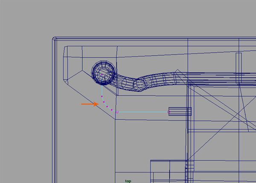
Task: Select the curve vertex inside the pipe opening
Action: 102,74
